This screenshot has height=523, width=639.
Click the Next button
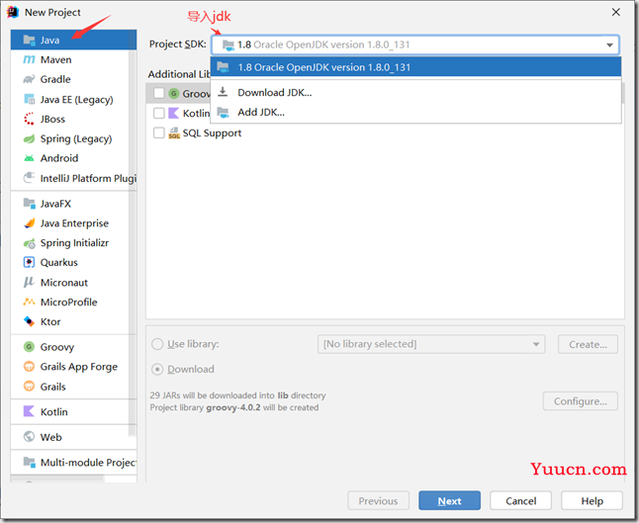pos(449,500)
